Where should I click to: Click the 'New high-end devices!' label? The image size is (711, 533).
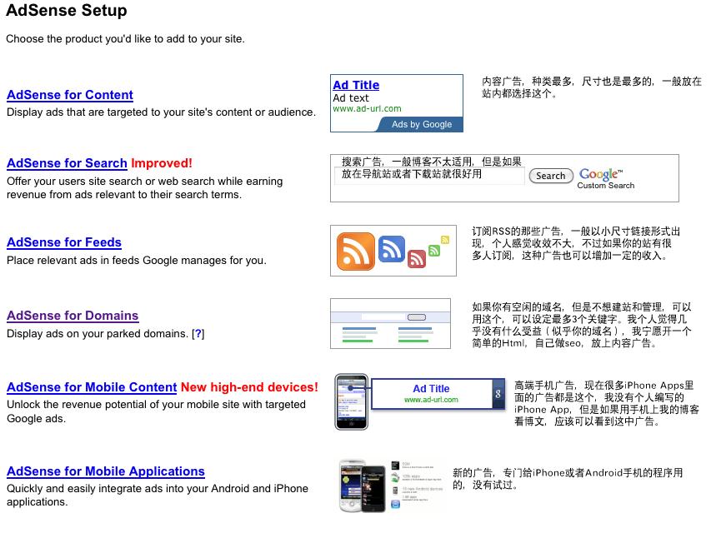[249, 387]
